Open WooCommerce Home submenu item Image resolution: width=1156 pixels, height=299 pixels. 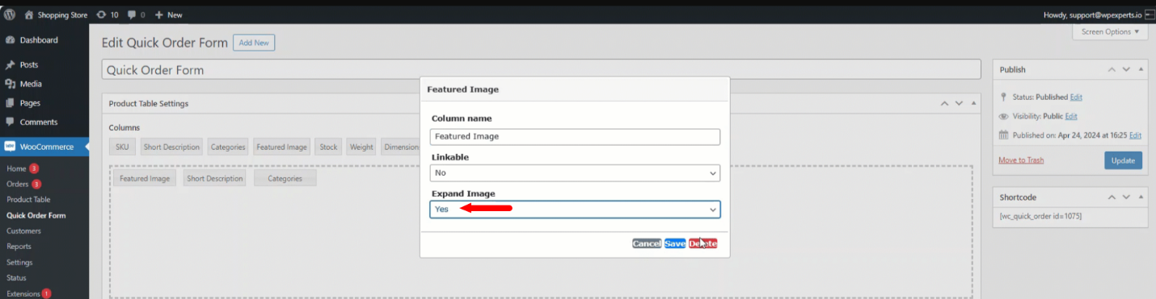(x=16, y=168)
